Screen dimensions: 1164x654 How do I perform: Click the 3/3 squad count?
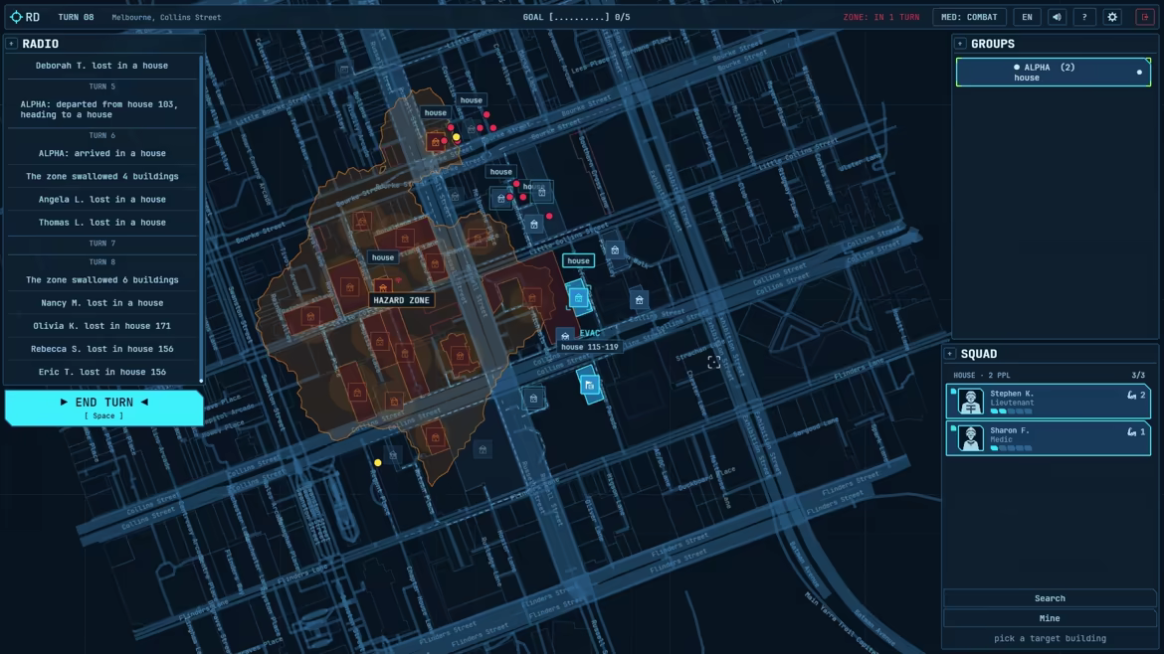[x=1138, y=375]
